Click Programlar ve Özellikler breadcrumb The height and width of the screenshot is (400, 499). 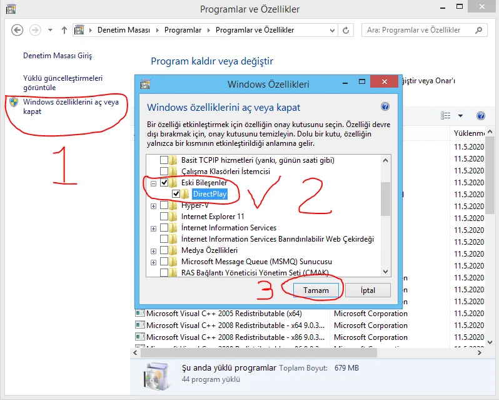255,30
